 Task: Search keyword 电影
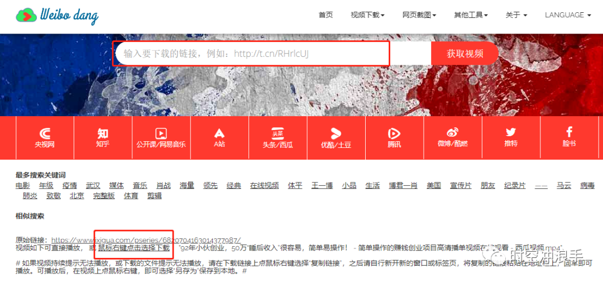click(23, 185)
